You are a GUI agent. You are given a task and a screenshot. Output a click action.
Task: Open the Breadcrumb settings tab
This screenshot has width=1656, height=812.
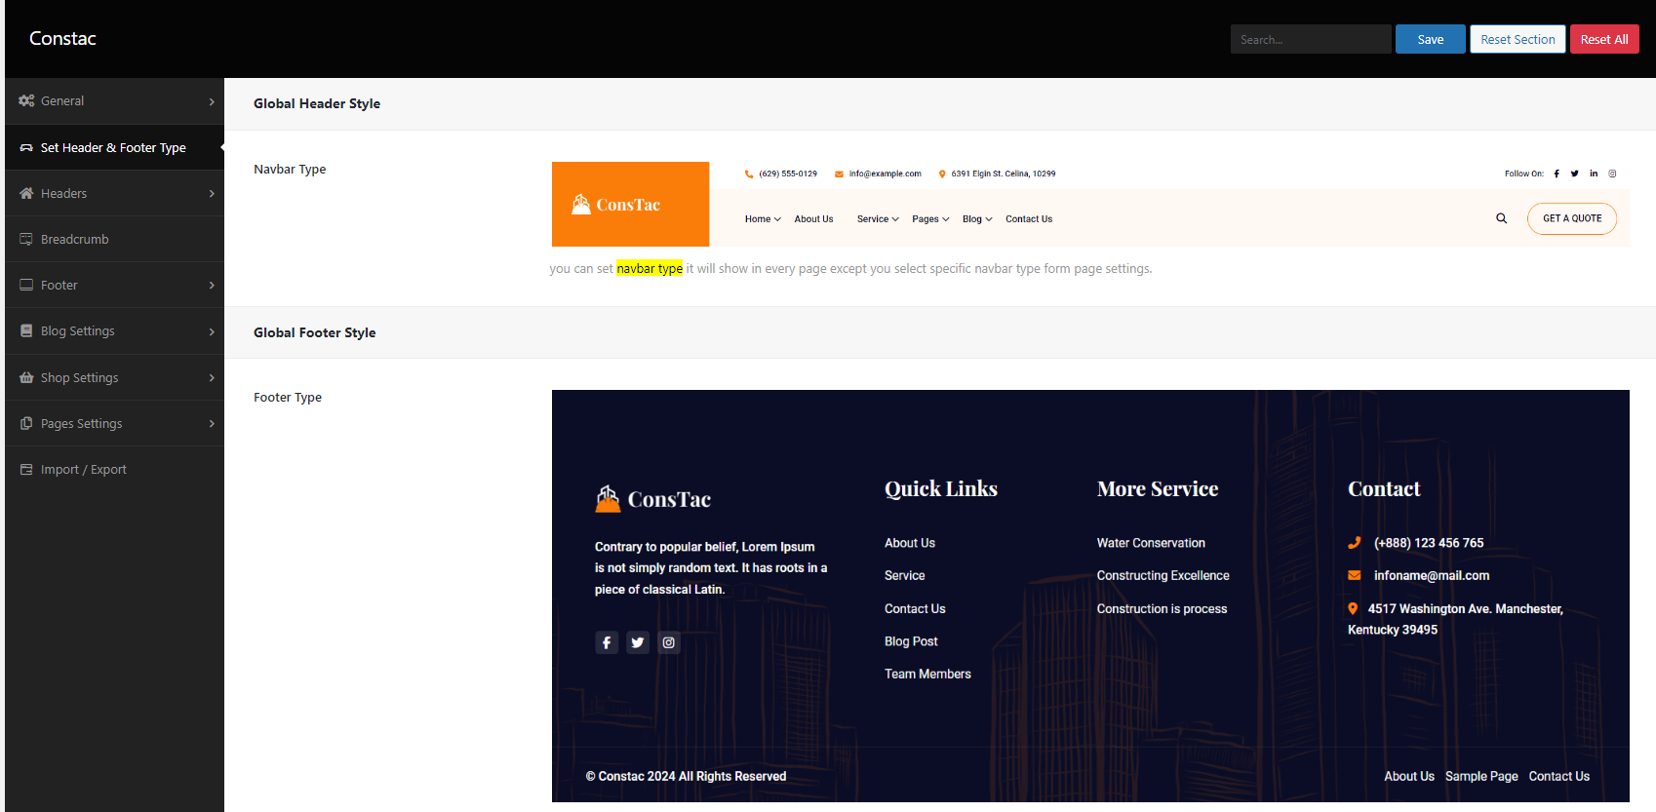74,240
